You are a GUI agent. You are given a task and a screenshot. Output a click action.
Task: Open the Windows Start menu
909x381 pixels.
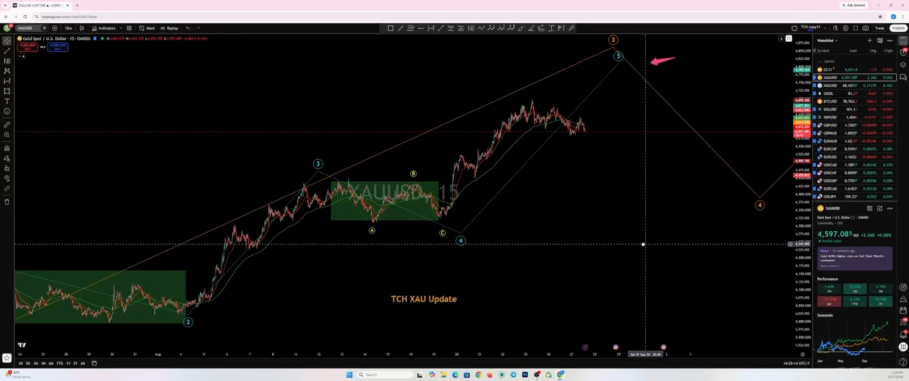tap(349, 375)
